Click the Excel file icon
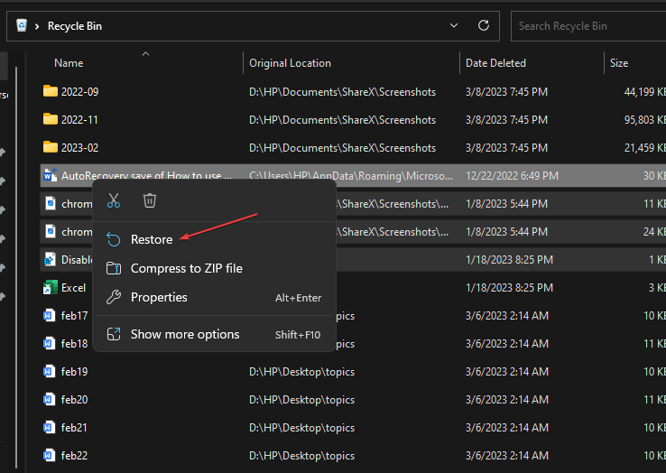 point(51,288)
